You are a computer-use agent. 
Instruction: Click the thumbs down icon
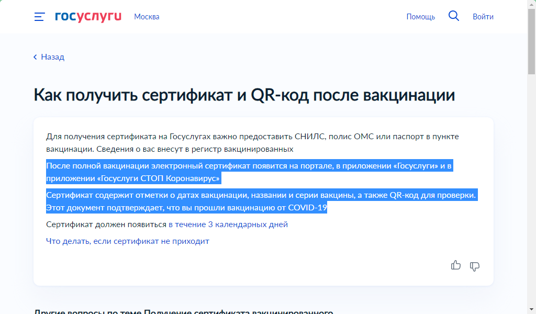coord(474,266)
